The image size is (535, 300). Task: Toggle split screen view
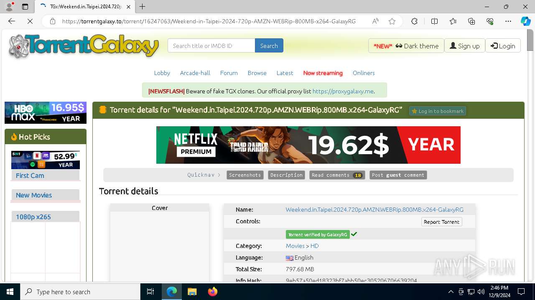pos(434,21)
